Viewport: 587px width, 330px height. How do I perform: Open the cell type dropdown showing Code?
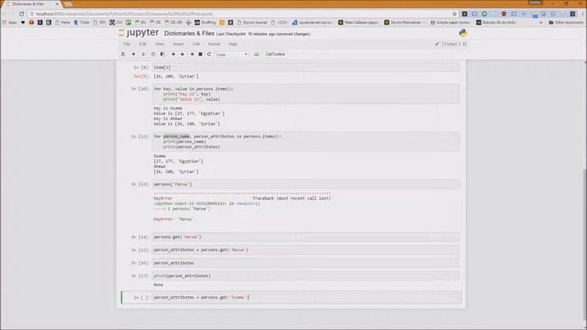point(232,54)
